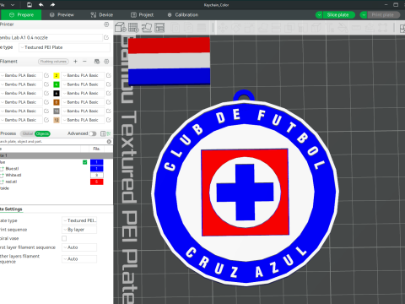
Task: Click the save icon in title bar
Action: pyautogui.click(x=30, y=5)
